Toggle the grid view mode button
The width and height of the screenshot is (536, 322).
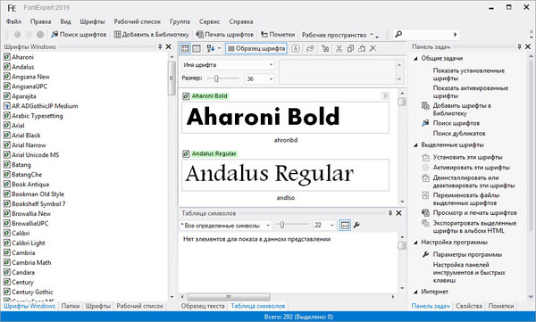[185, 48]
